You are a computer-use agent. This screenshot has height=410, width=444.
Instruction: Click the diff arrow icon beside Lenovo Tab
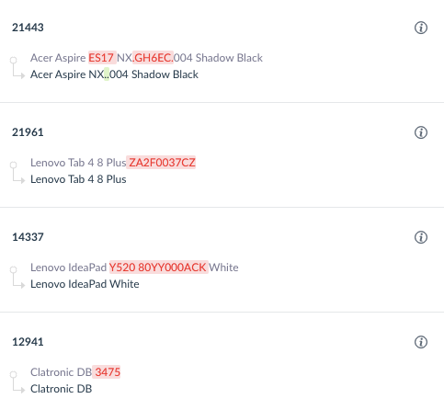click(17, 172)
